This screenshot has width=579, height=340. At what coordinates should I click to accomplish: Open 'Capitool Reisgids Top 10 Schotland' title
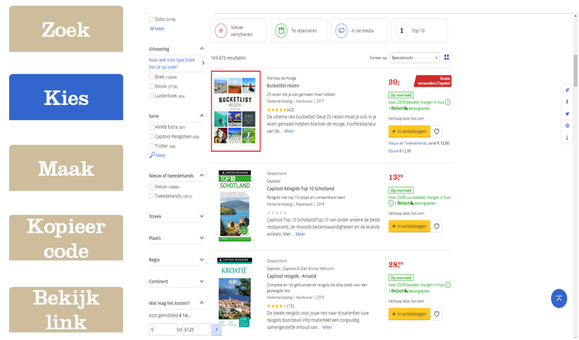(x=300, y=188)
